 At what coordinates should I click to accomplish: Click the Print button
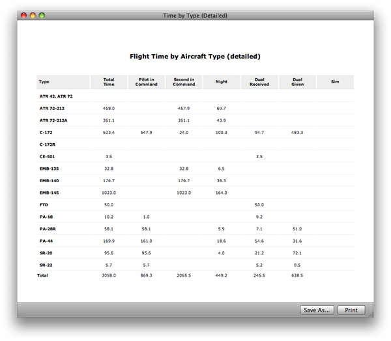[351, 310]
